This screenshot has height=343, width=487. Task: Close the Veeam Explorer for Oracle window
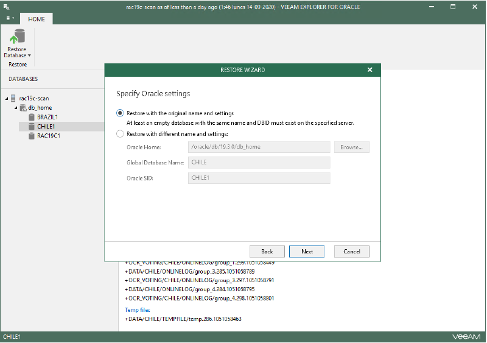(x=475, y=7)
